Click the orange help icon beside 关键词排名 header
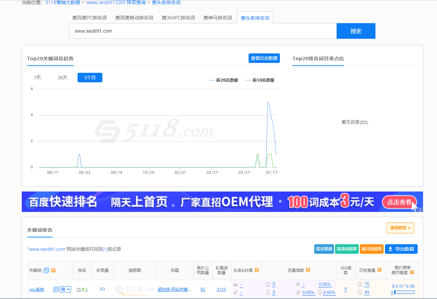Viewport: 437px width, 299px height. (53, 270)
